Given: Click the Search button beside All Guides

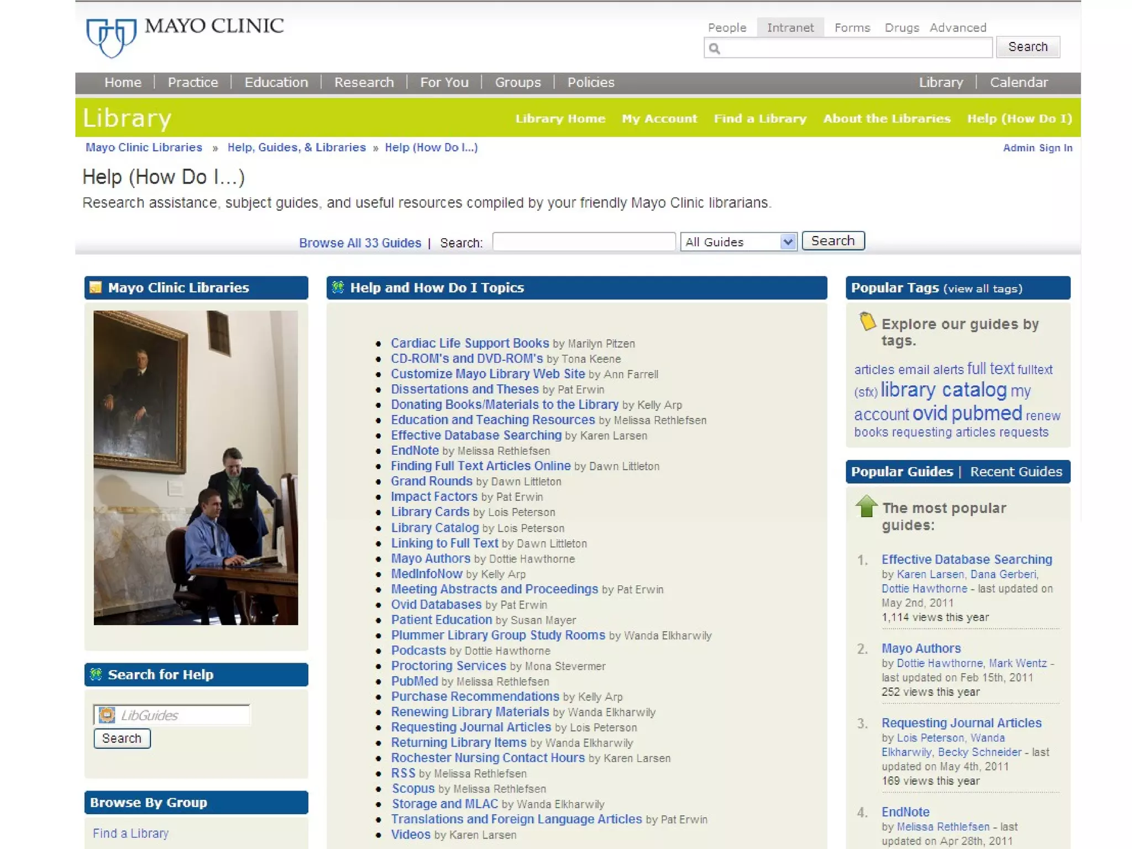Looking at the screenshot, I should point(832,241).
